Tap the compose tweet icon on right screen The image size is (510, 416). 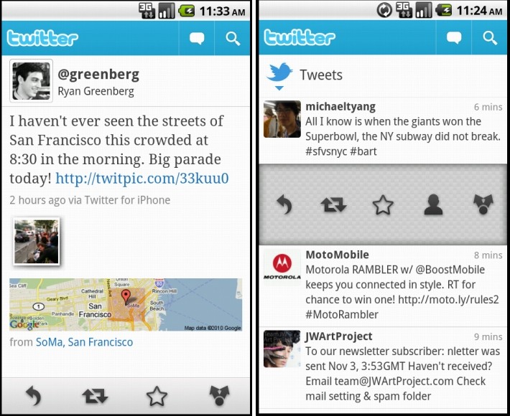[x=454, y=38]
